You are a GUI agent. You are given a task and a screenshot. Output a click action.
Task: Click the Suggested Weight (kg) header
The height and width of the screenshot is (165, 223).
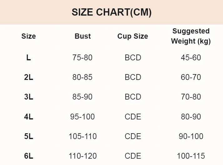(191, 36)
